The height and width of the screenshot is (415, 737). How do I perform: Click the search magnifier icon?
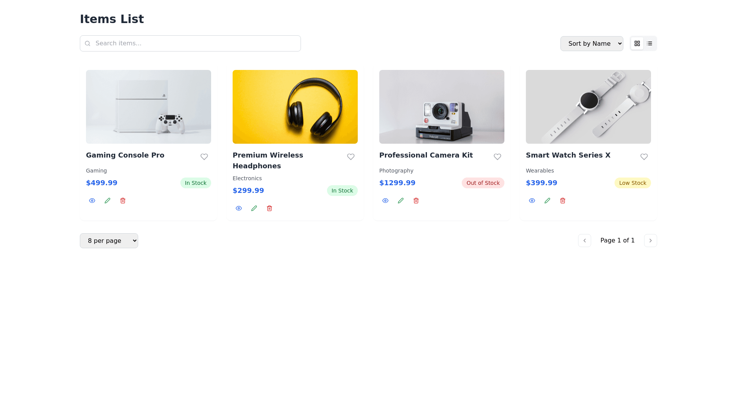(x=88, y=43)
